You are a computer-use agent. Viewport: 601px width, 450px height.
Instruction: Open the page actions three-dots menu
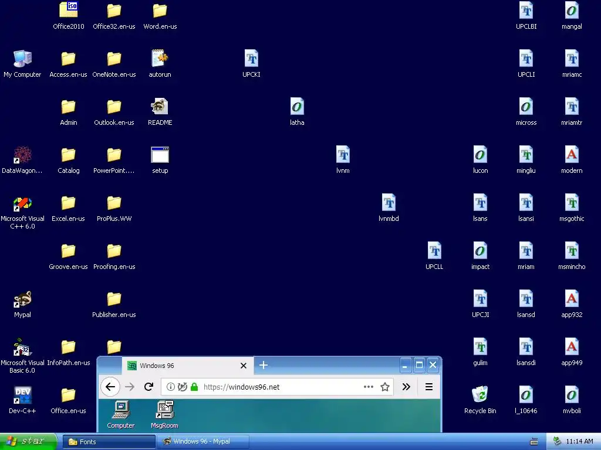[x=369, y=387]
